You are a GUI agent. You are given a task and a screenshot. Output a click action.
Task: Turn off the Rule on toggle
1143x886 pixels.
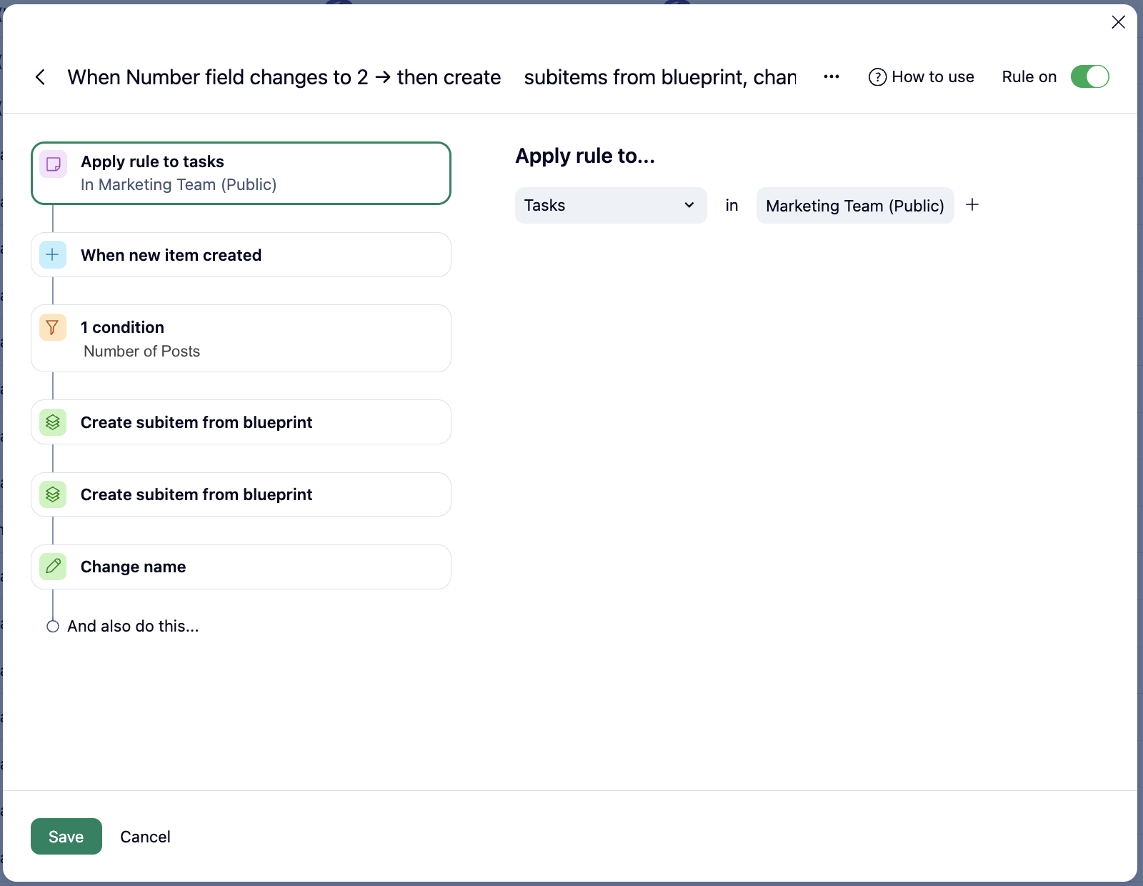point(1089,77)
